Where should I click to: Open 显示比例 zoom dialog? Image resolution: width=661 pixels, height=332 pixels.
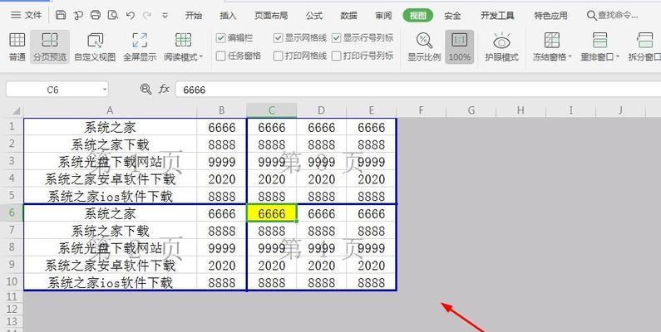[424, 46]
